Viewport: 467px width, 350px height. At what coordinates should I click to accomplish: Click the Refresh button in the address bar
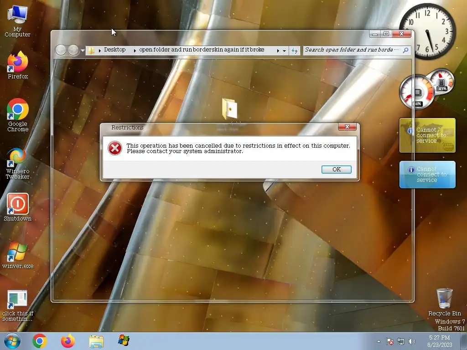click(x=295, y=51)
